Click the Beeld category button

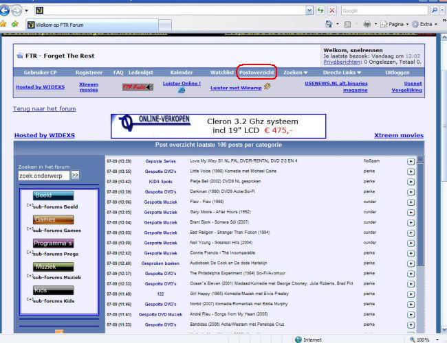coord(54,196)
